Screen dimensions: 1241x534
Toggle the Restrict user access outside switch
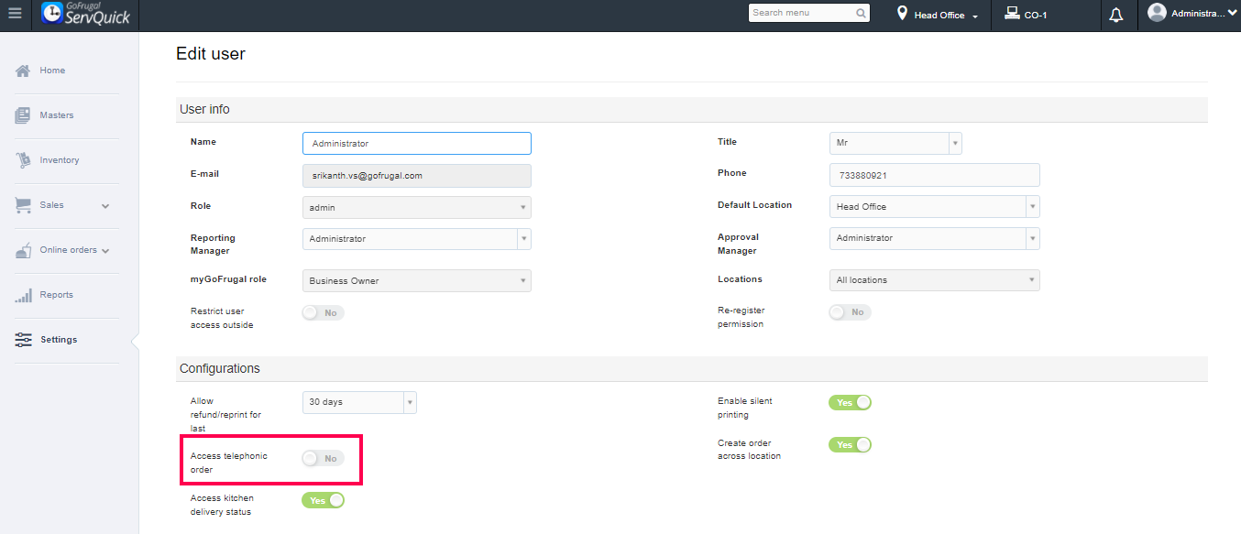point(323,313)
